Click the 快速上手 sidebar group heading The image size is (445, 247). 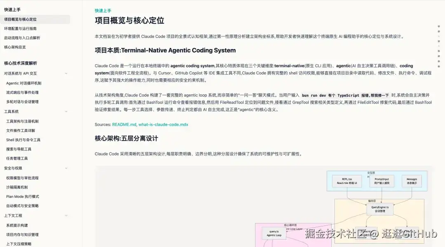(12, 9)
